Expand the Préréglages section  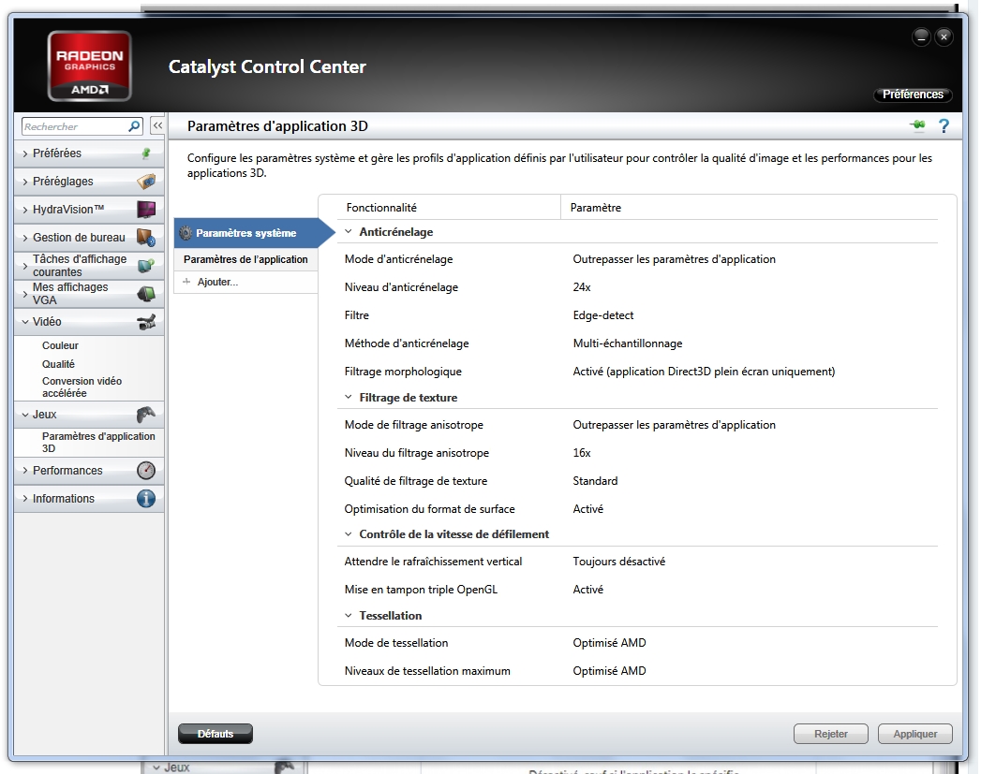[x=25, y=182]
